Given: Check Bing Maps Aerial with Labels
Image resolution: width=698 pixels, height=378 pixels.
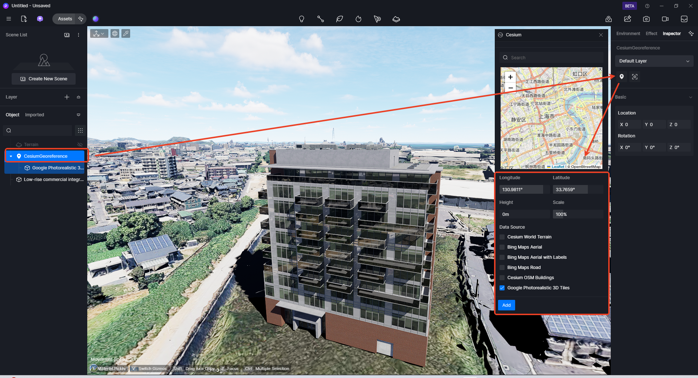Looking at the screenshot, I should 502,257.
